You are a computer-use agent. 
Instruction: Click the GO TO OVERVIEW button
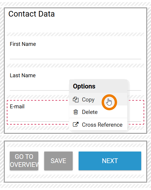tap(24, 161)
